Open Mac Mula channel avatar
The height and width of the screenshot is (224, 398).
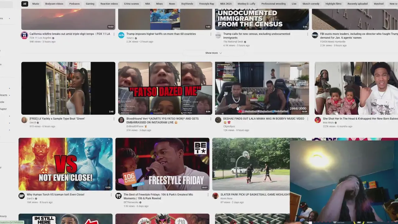(x=318, y=120)
